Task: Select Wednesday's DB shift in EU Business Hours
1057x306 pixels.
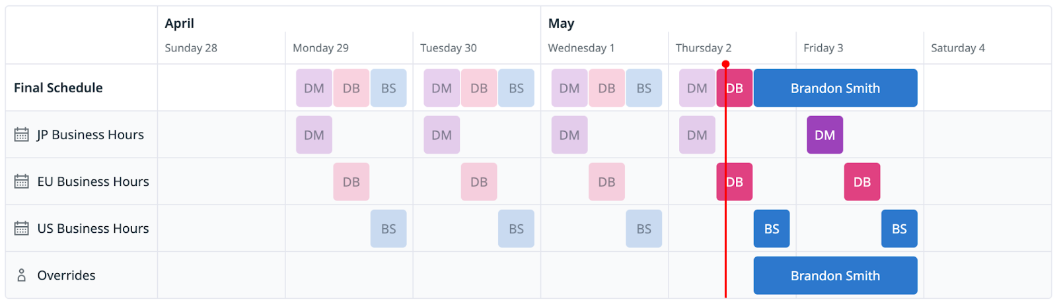Action: 606,181
